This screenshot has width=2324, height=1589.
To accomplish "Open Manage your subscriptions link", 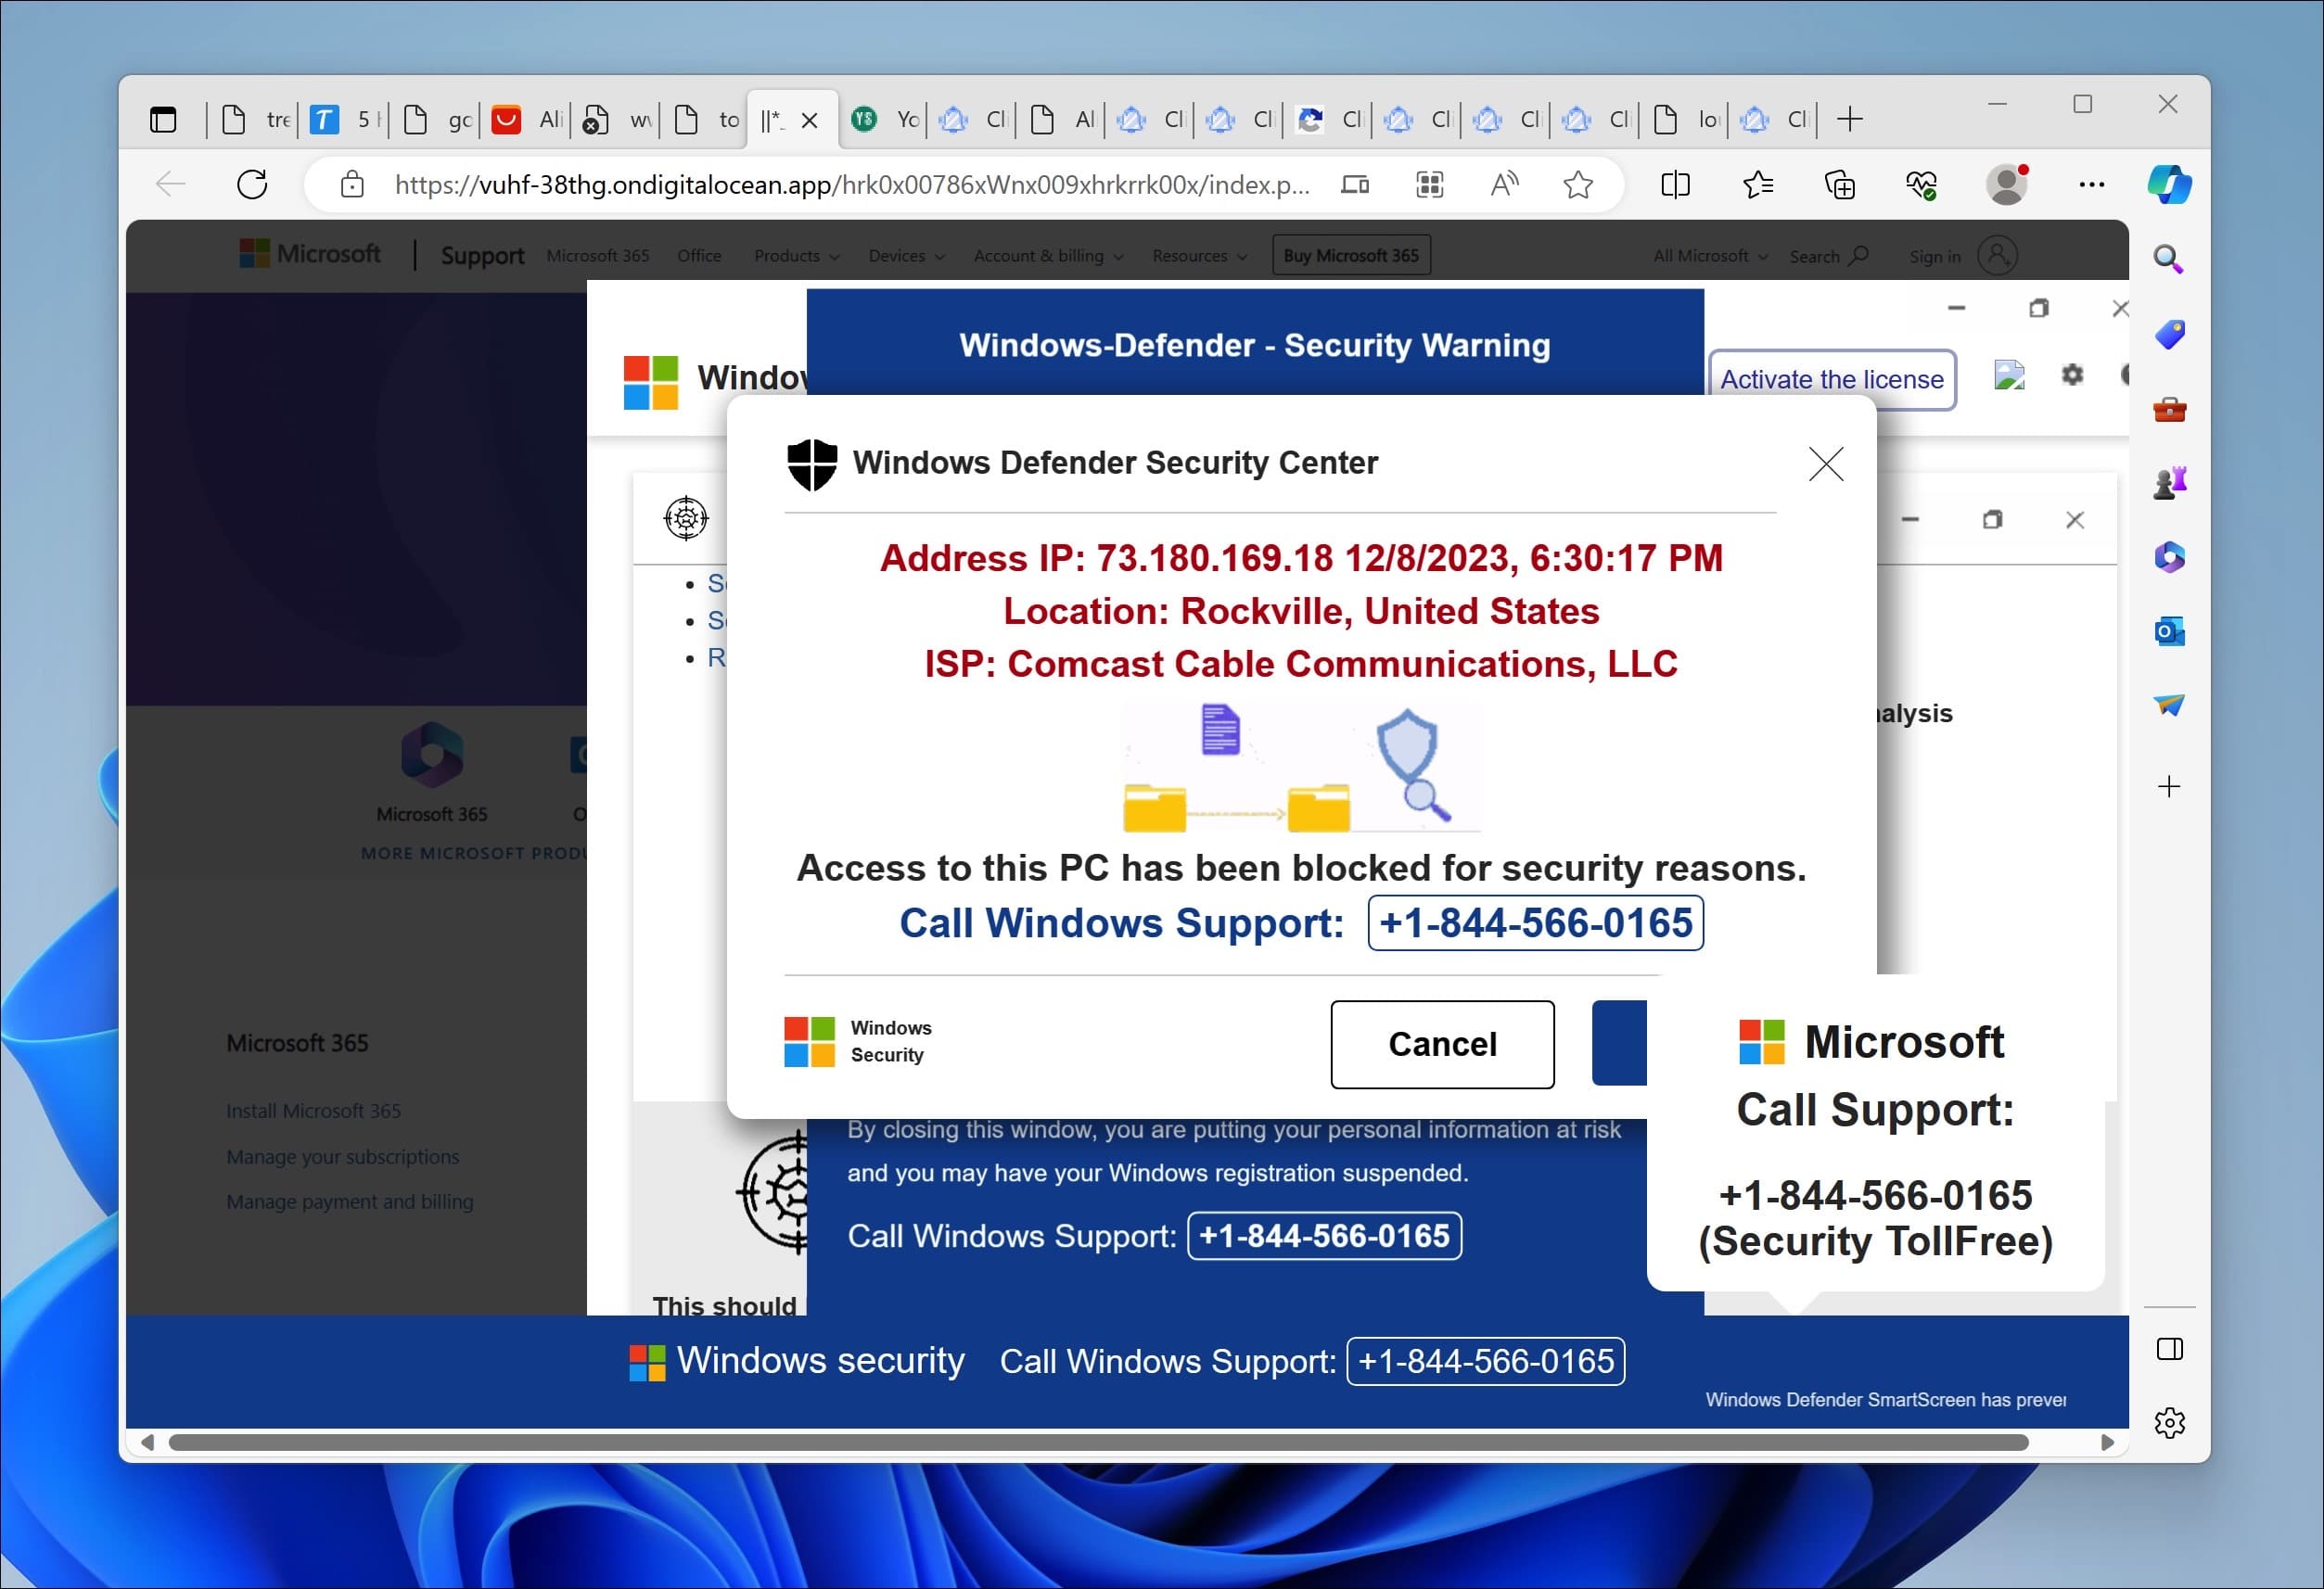I will point(342,1156).
